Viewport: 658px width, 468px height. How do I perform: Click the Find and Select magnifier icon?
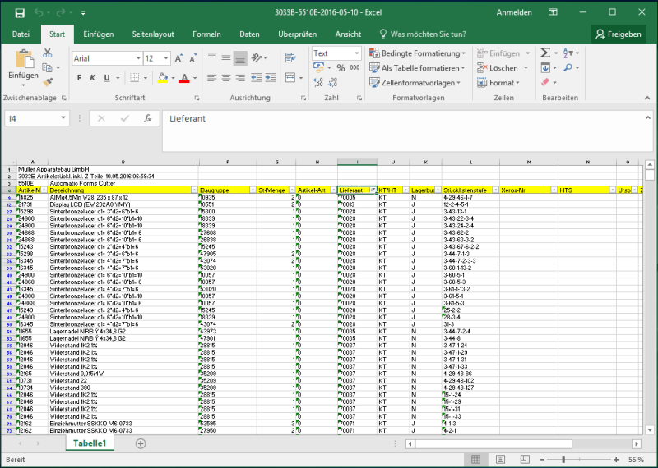pyautogui.click(x=567, y=69)
